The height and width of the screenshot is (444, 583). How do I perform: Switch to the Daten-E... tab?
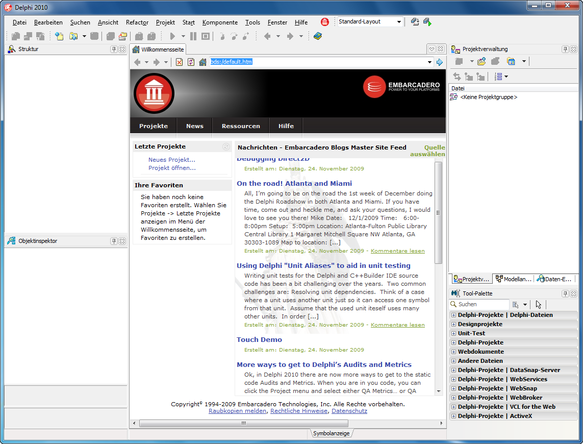tap(554, 279)
